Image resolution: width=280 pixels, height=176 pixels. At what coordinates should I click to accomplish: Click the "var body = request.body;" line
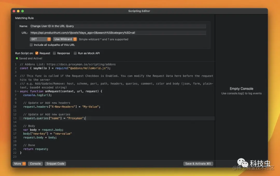pos(43,130)
